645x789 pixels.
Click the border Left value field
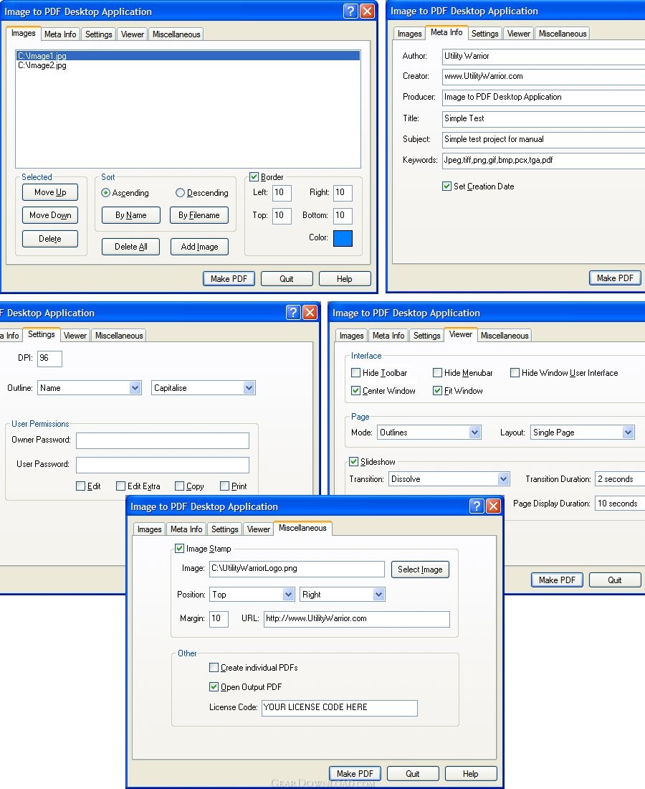pos(282,193)
